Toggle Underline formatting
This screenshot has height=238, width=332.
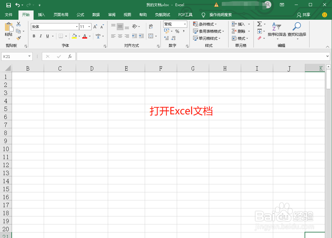point(47,36)
